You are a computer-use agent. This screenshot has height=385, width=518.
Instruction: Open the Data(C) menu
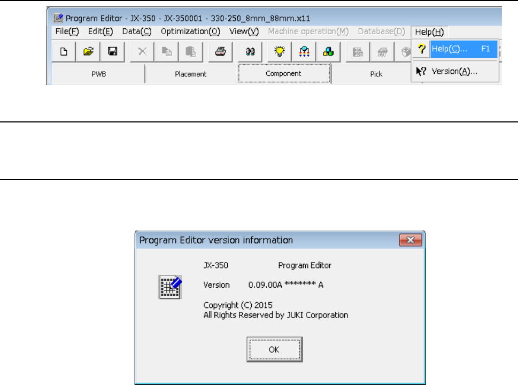(137, 32)
